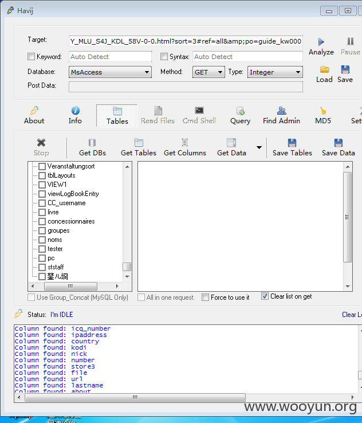Screen dimensions: 362x423
Task: Click the Save Data icon
Action: (339, 143)
